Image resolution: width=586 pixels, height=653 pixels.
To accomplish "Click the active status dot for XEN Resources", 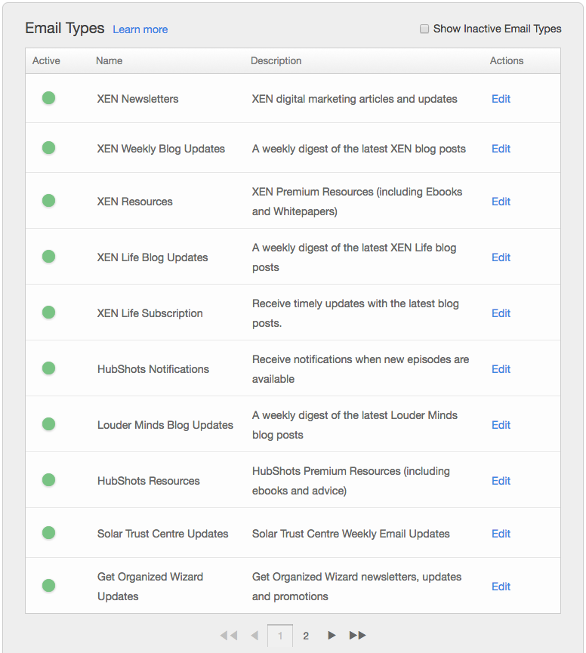I will (x=49, y=201).
